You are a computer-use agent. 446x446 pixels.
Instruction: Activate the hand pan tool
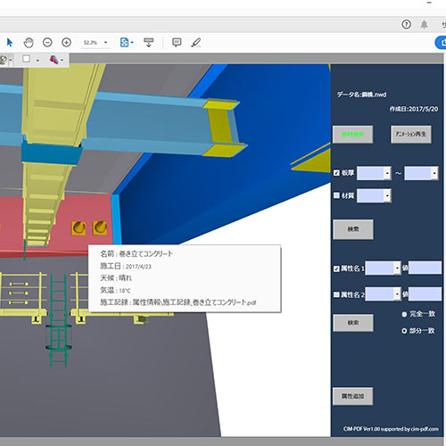29,43
